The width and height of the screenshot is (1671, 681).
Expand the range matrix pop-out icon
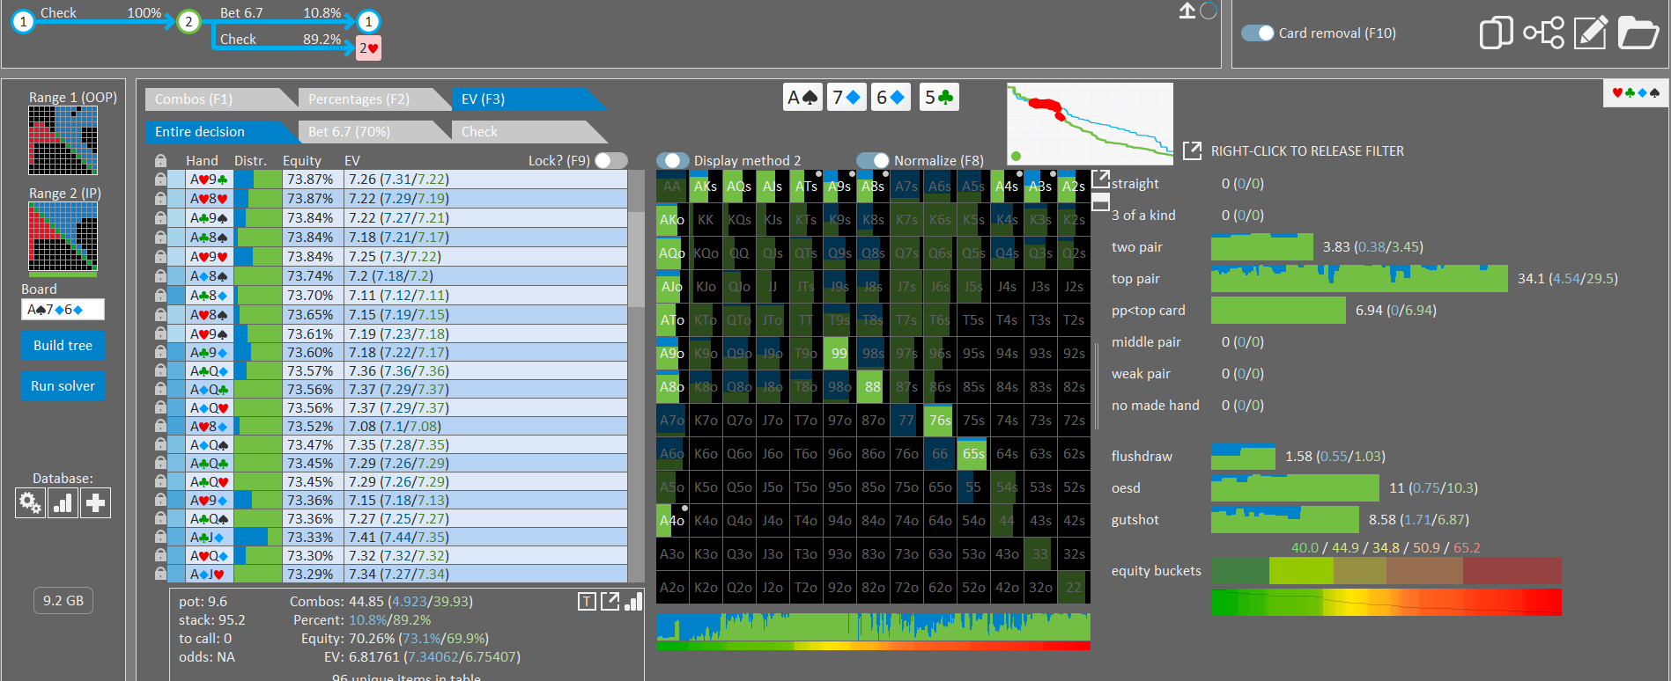(x=1100, y=179)
